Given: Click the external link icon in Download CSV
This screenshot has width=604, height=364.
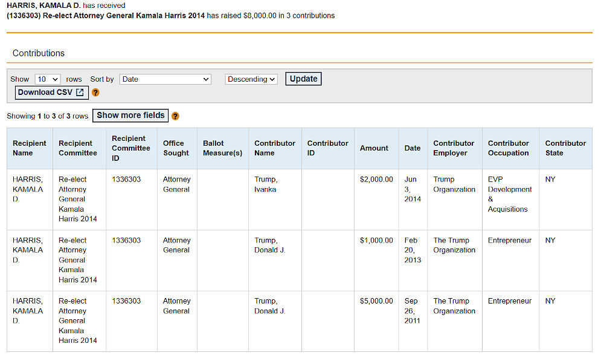Looking at the screenshot, I should (x=80, y=93).
